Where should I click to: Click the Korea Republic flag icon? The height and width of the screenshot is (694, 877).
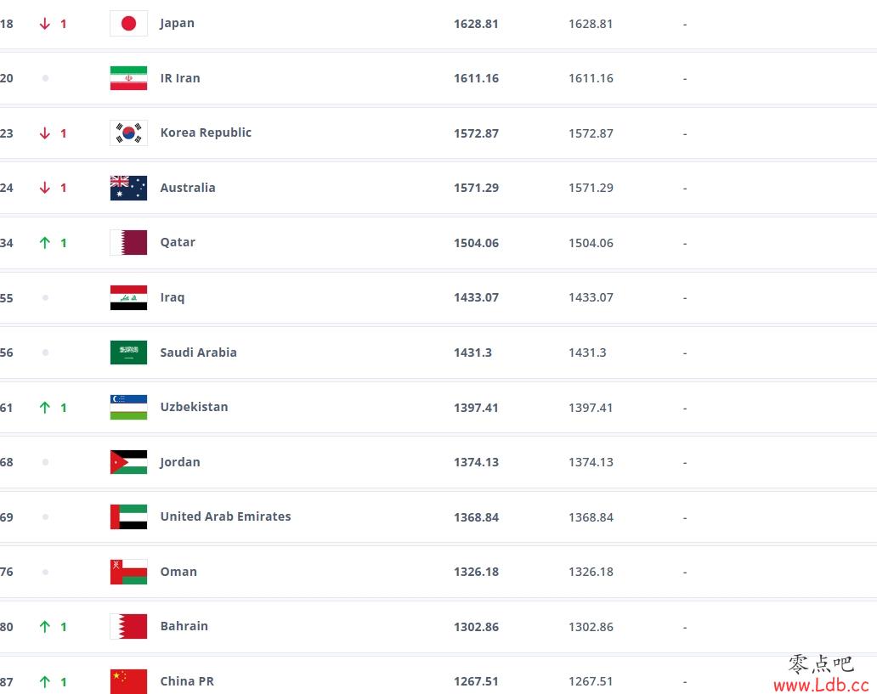[128, 133]
